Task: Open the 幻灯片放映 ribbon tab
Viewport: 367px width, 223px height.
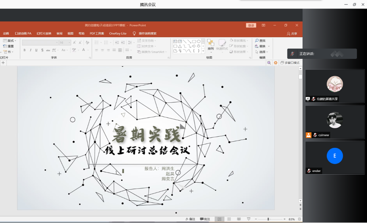Action: coord(44,33)
